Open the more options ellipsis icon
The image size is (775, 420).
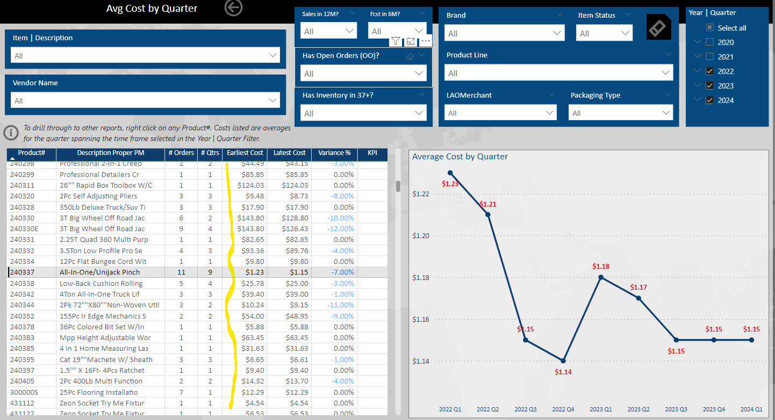[x=426, y=41]
